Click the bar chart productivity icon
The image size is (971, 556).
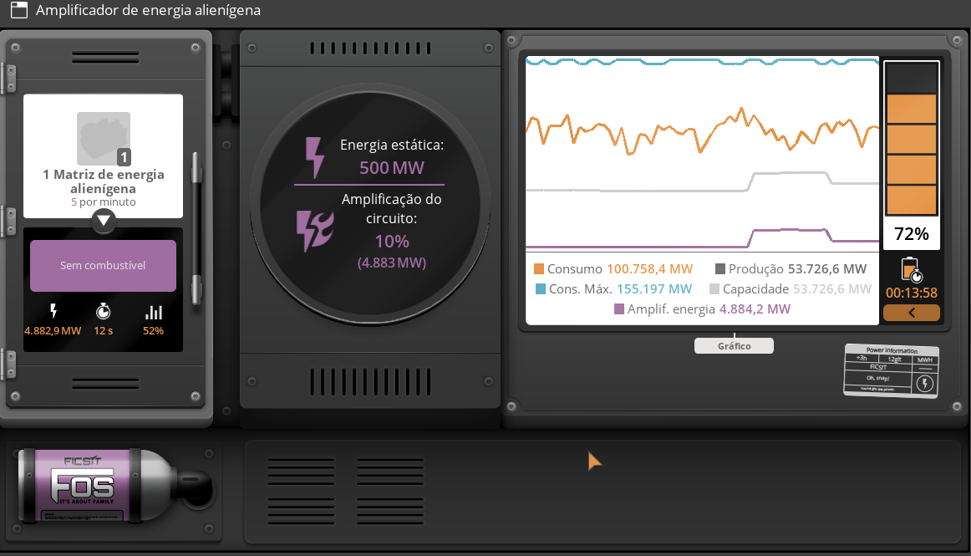153,312
